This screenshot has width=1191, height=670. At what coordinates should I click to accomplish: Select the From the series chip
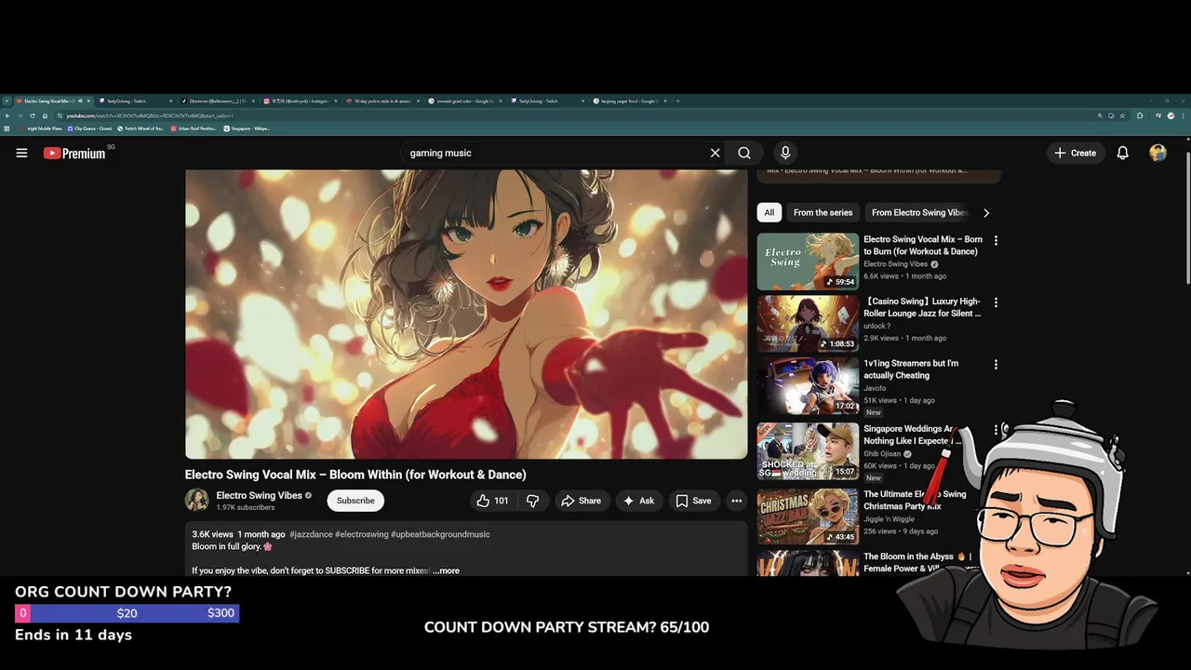(x=823, y=212)
